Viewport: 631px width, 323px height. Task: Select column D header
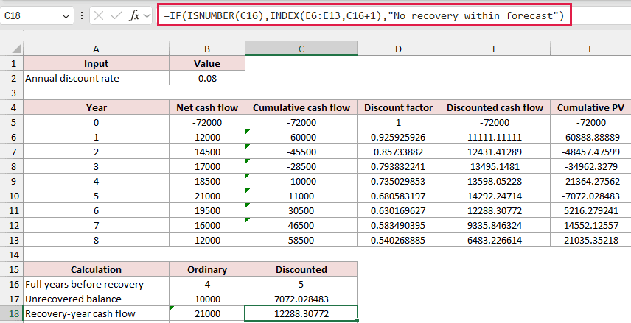coord(398,49)
